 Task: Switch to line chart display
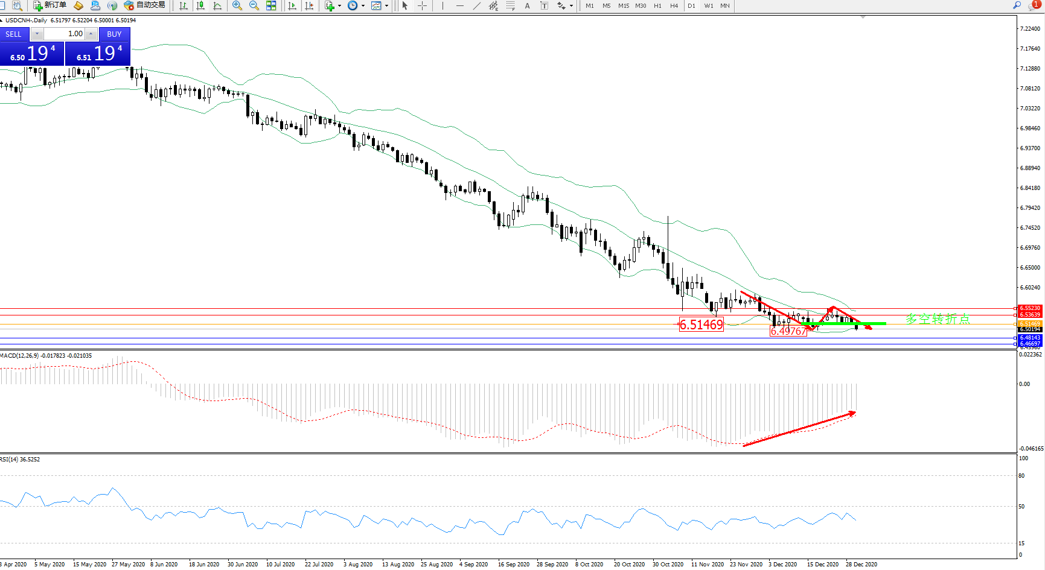pyautogui.click(x=217, y=5)
